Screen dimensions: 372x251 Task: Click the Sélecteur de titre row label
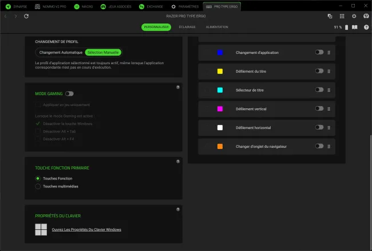coord(250,90)
